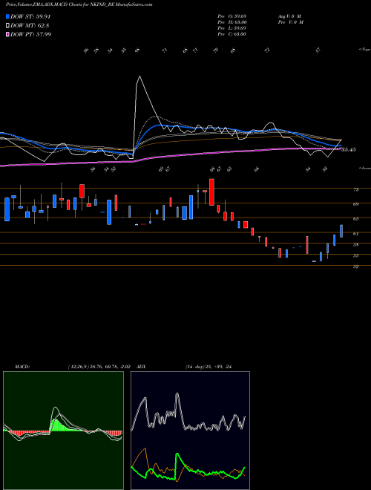The image size is (371, 490).
Task: Open the dark blue ADX indicator panel
Action: tap(190, 431)
